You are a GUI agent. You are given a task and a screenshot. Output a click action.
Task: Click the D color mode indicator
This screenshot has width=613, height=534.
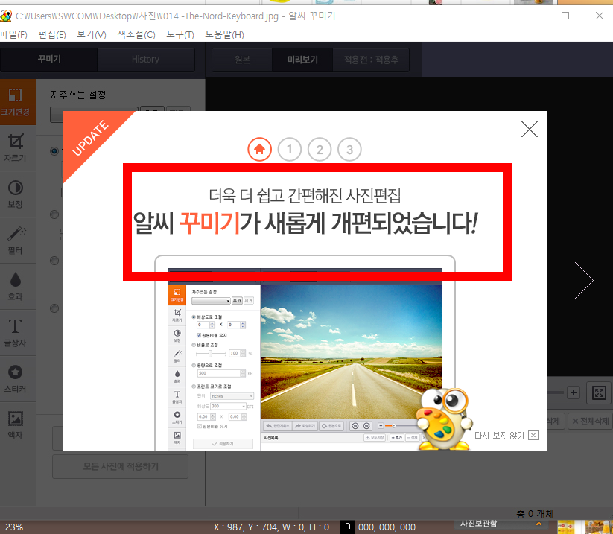tap(347, 527)
